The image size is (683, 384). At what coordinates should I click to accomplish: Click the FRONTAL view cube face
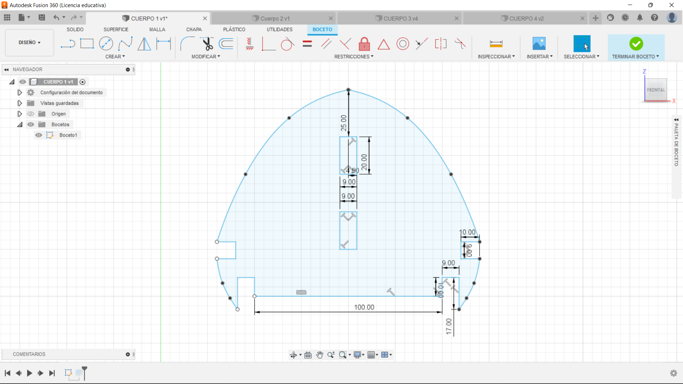pyautogui.click(x=656, y=90)
